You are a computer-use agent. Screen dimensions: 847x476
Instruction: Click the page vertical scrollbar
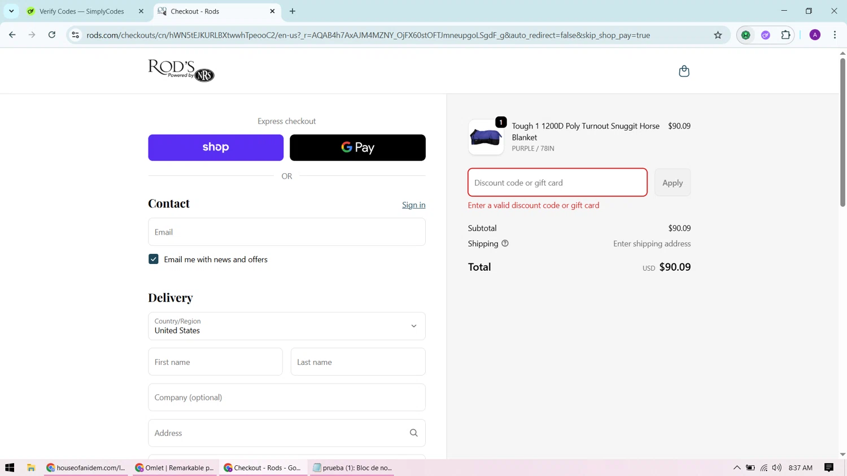842,133
